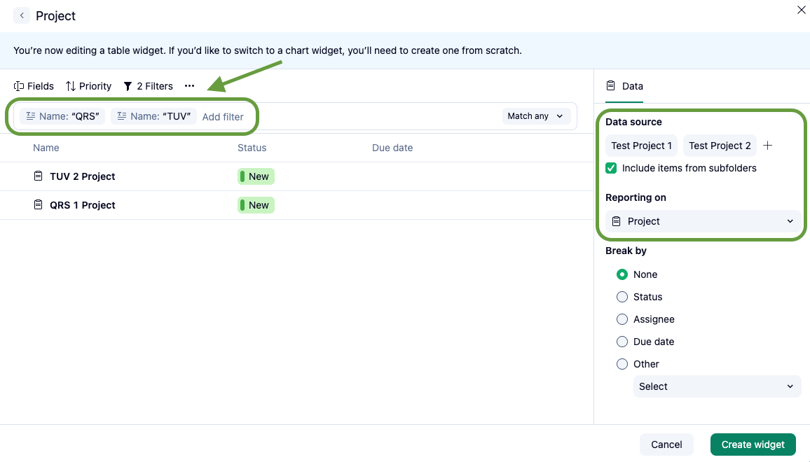Click Add filter in the filter bar

(x=223, y=117)
